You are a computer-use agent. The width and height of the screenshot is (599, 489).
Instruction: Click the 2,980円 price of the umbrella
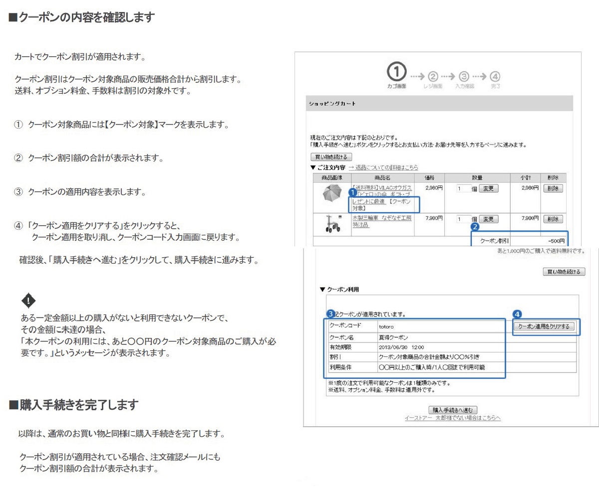(x=434, y=188)
